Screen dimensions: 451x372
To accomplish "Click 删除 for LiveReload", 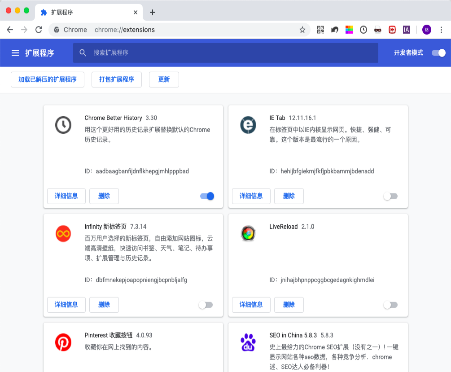I will [x=289, y=305].
